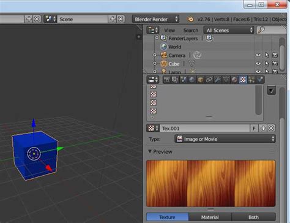
Task: Select the Both preview button
Action: 253,217
